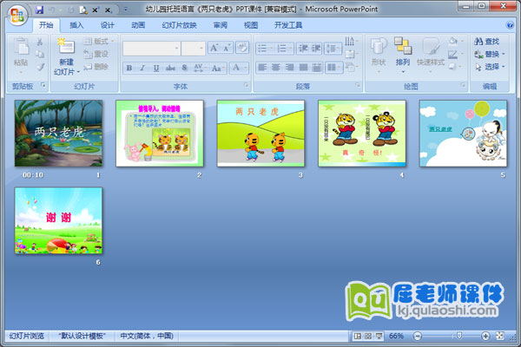Toggle Bold formatting
This screenshot has width=521, height=347.
click(129, 68)
